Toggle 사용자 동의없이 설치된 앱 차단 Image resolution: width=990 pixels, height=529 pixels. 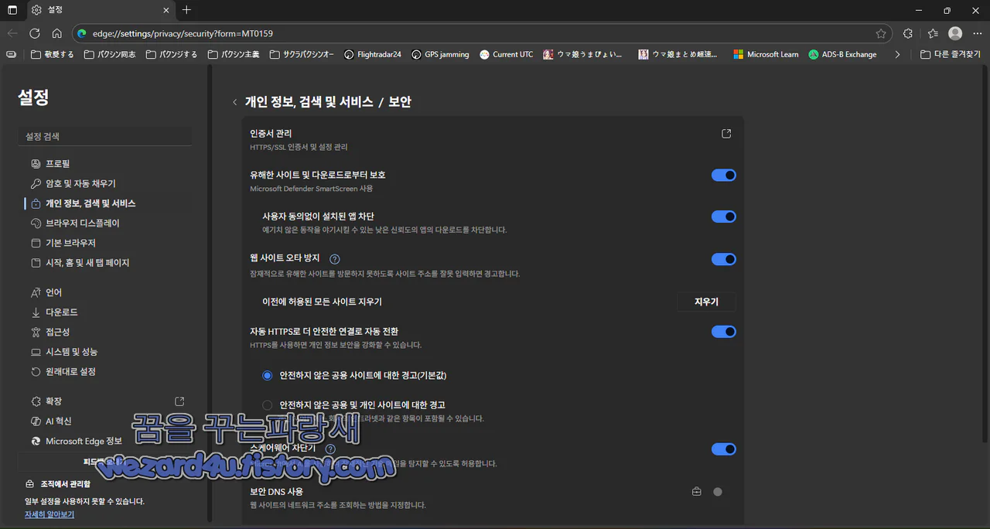(724, 217)
